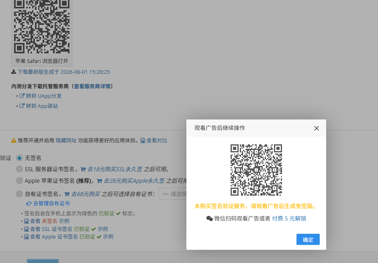Click cart icon before 去28元购买Apple永久签

[x=99, y=181]
